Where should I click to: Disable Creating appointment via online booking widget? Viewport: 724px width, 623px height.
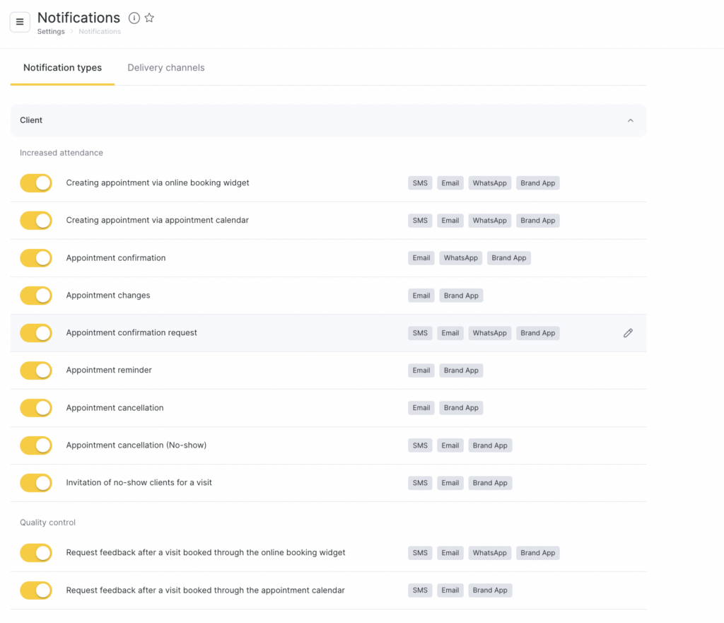coord(36,183)
